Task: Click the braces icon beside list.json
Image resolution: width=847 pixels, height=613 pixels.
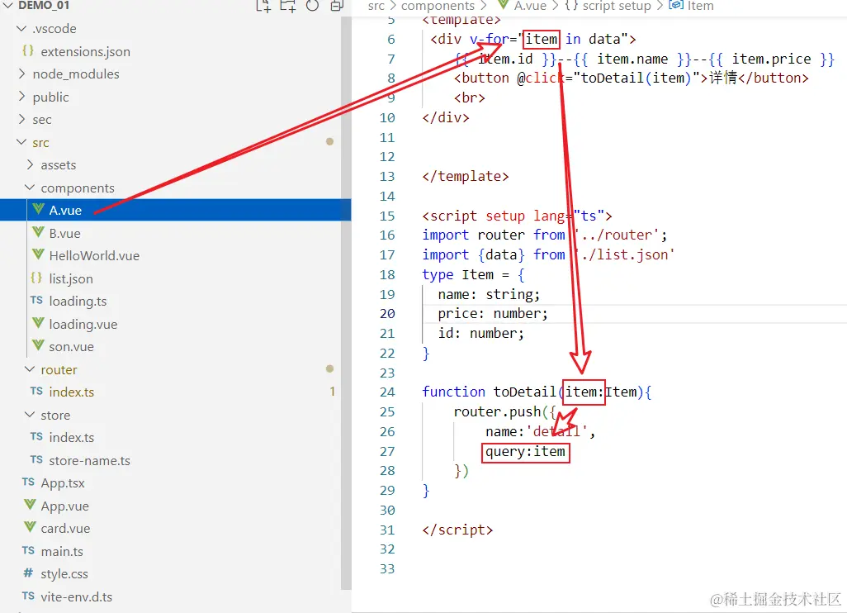Action: tap(36, 278)
